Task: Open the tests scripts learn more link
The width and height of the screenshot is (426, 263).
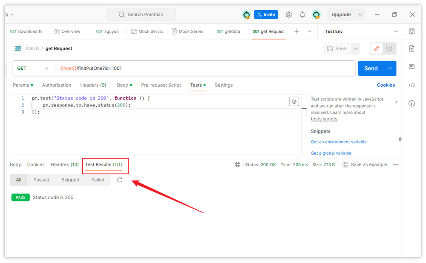Action: tap(324, 119)
